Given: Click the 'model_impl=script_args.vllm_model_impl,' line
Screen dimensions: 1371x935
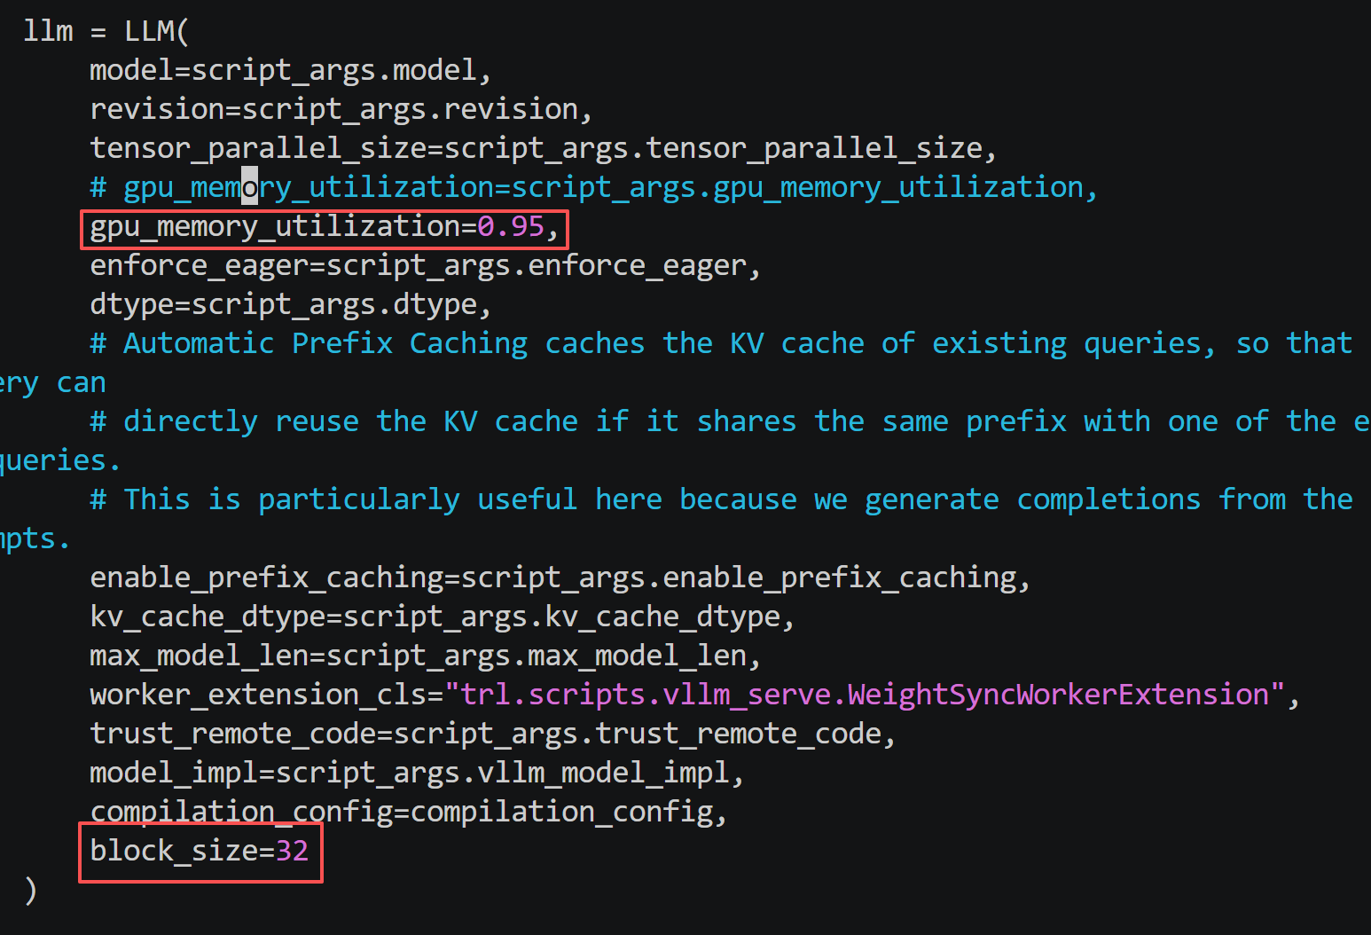Looking at the screenshot, I should [416, 773].
